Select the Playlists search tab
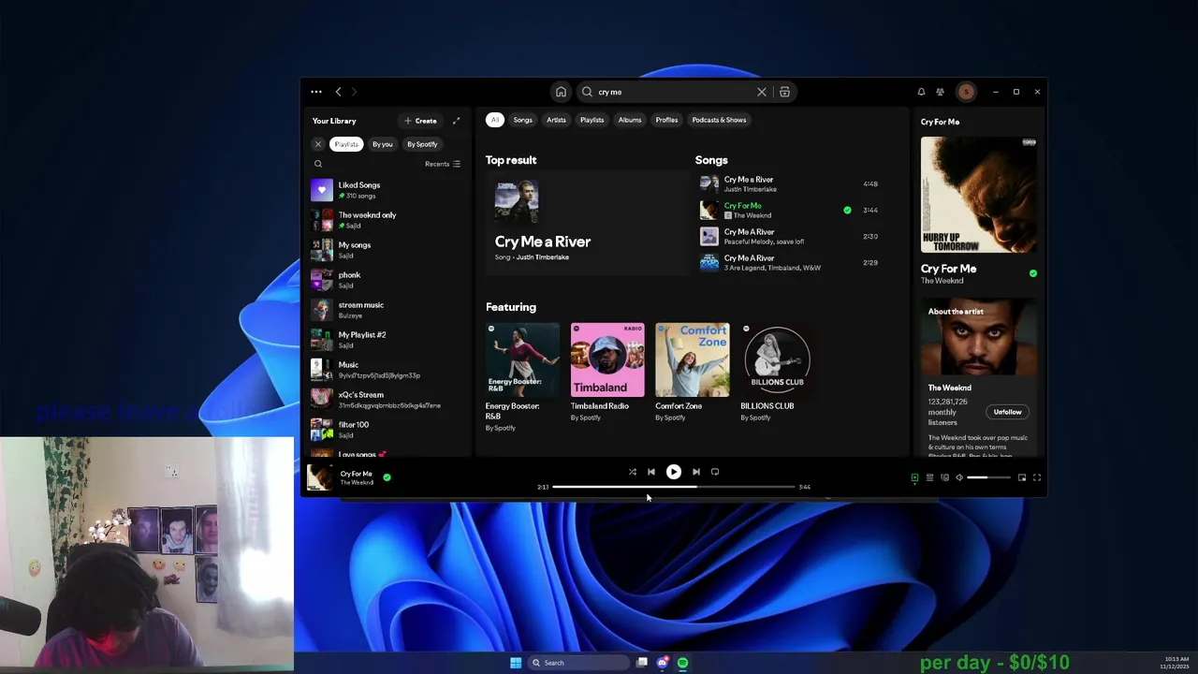 [x=592, y=120]
